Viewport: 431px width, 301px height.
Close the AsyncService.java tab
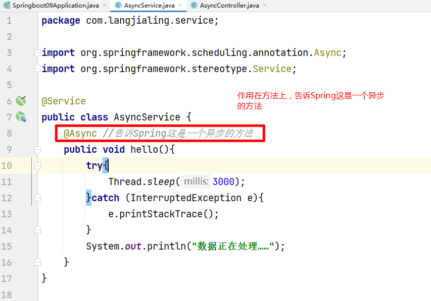[180, 5]
